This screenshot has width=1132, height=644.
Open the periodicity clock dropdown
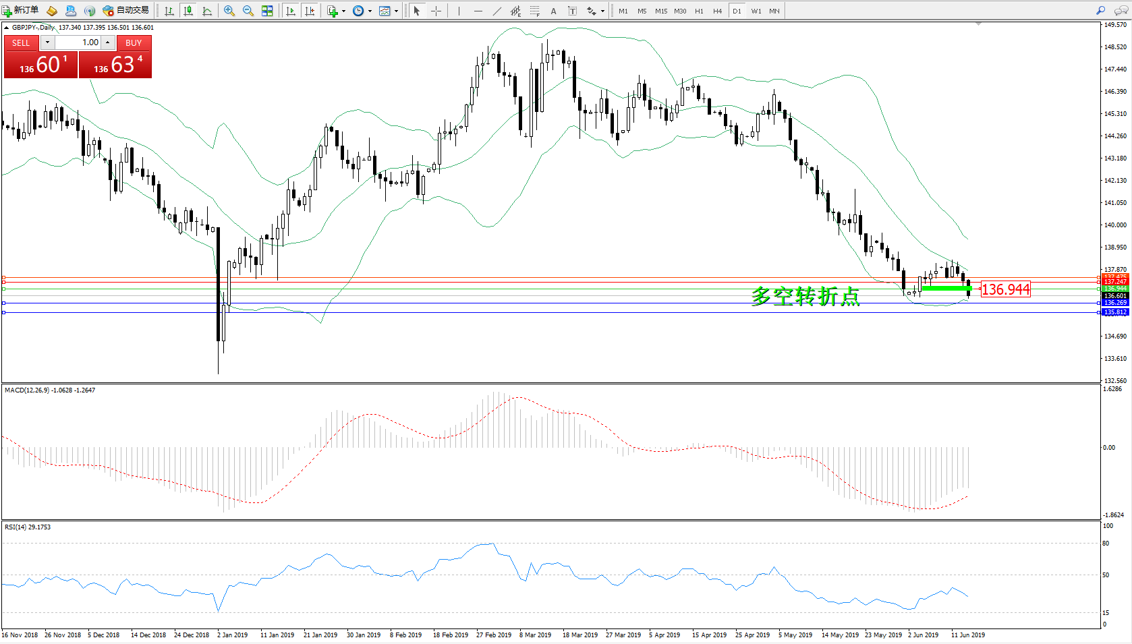click(x=362, y=11)
